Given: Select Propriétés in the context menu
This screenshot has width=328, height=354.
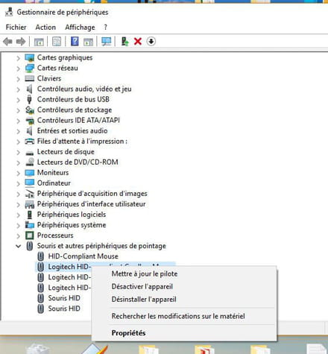Looking at the screenshot, I should coord(128,333).
